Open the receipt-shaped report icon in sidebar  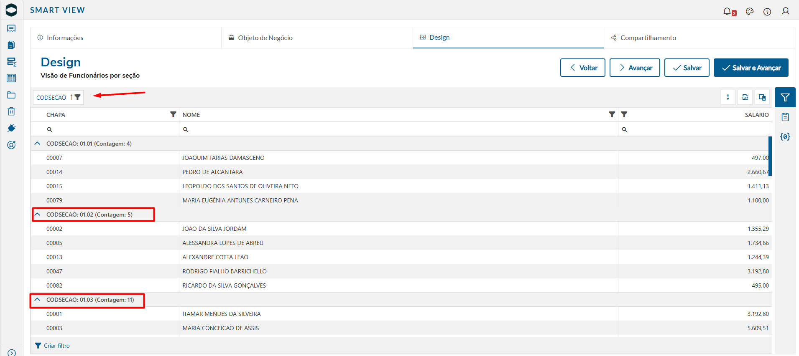(11, 28)
